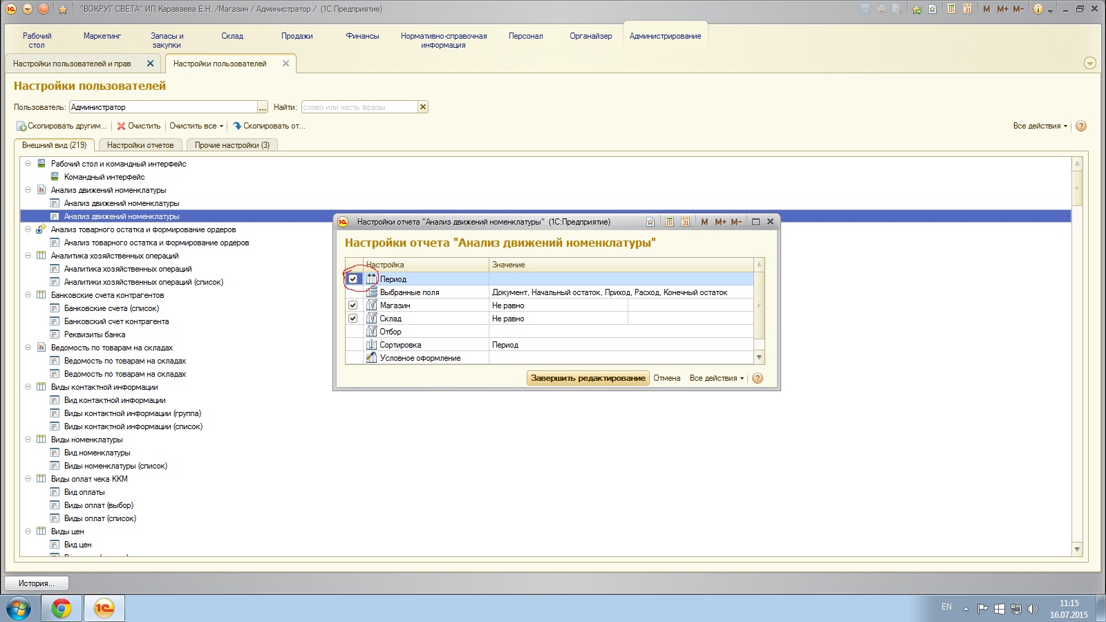
Task: Click Скопировать от... button
Action: coord(269,126)
